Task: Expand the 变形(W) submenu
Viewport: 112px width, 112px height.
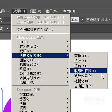Action: (41, 51)
